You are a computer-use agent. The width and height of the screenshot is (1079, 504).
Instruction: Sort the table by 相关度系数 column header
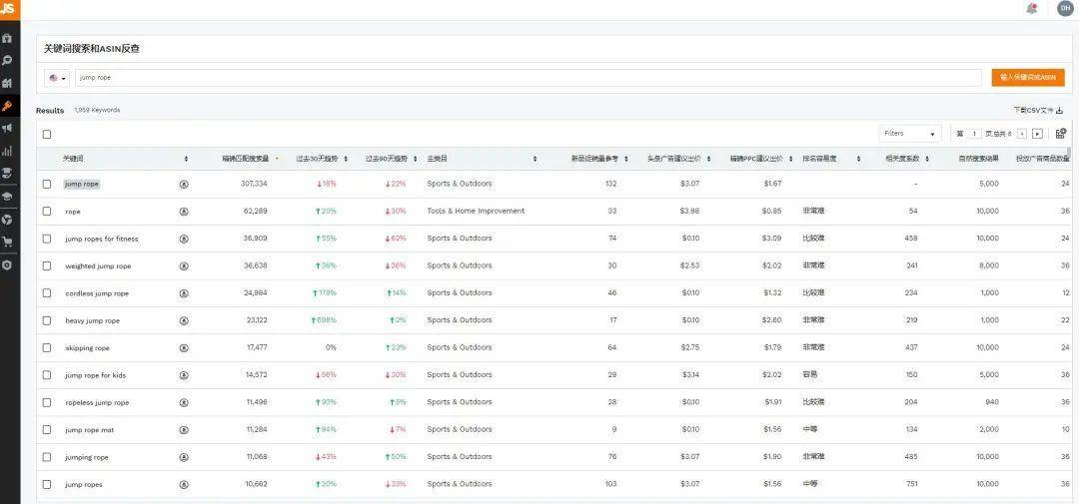(906, 159)
